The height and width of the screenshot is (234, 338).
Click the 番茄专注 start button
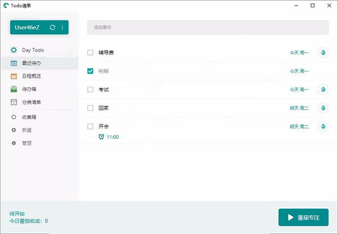304,217
